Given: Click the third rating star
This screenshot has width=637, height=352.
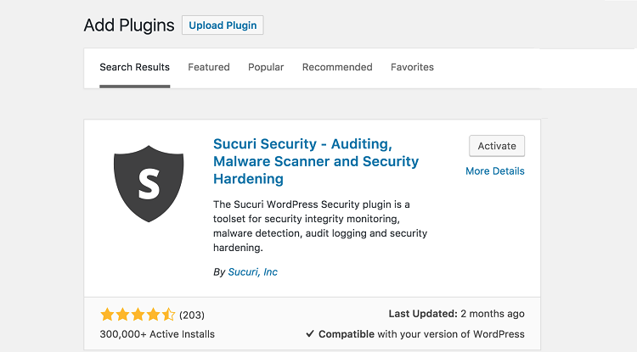Looking at the screenshot, I should [138, 315].
